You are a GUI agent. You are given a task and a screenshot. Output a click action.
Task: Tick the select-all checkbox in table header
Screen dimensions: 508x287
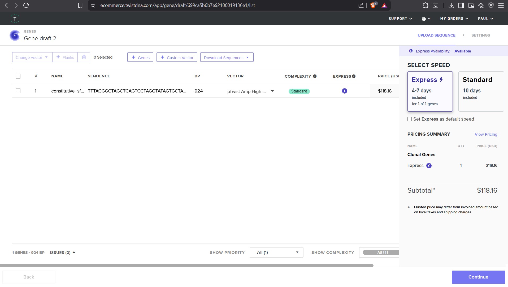[x=18, y=76]
